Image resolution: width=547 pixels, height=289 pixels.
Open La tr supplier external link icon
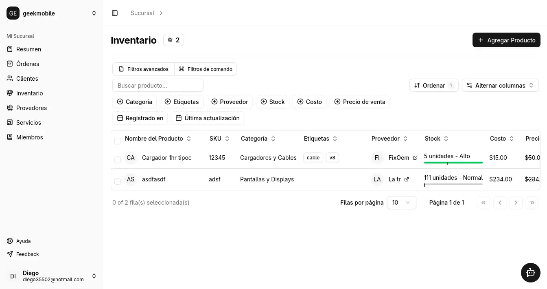click(406, 179)
